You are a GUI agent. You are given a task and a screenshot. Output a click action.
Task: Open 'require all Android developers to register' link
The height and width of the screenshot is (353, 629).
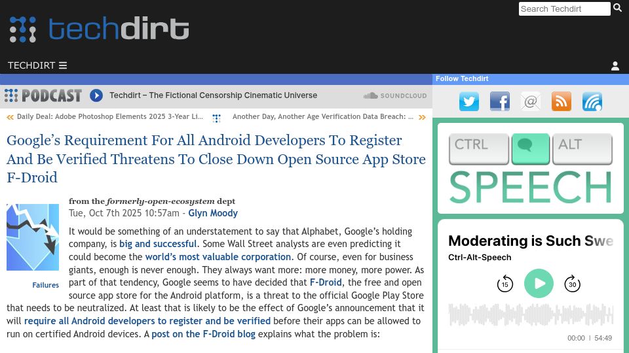[x=147, y=320]
